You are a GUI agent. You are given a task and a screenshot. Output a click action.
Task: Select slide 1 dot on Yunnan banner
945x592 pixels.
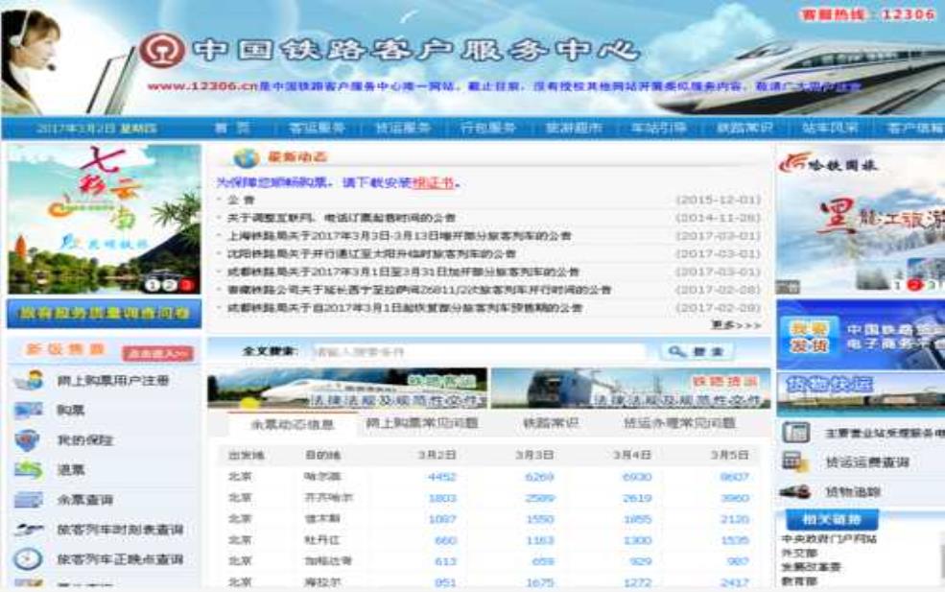point(152,285)
